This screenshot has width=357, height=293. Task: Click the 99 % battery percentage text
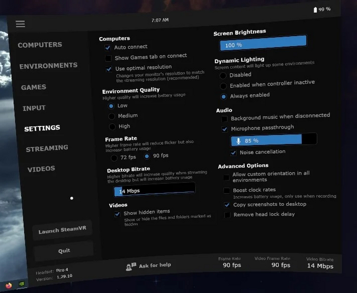point(324,9)
